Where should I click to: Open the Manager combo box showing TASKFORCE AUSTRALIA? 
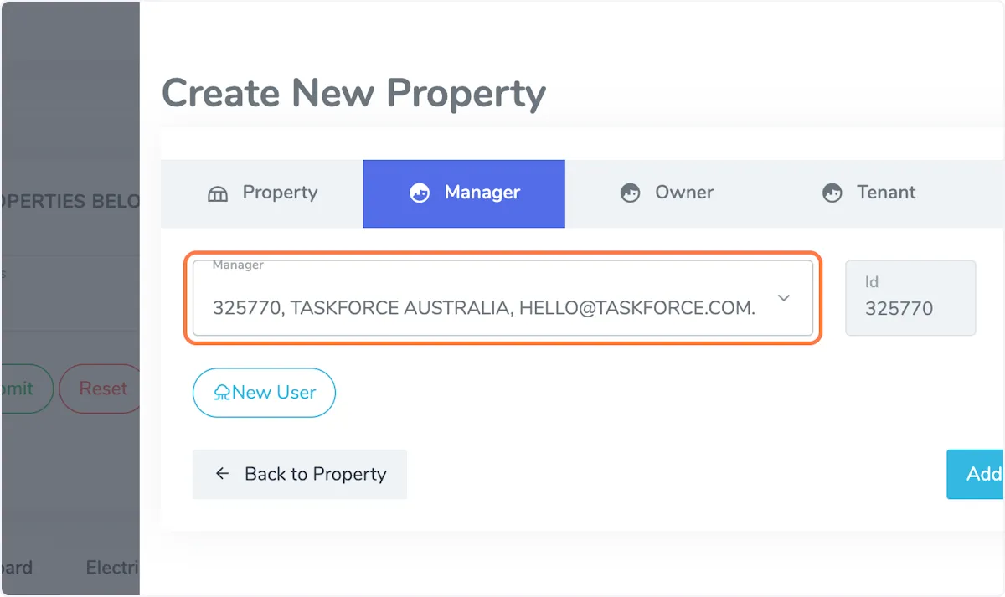[x=484, y=307]
